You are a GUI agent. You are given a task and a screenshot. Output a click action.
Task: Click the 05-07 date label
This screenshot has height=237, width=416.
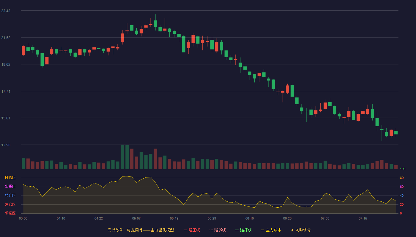pos(136,218)
